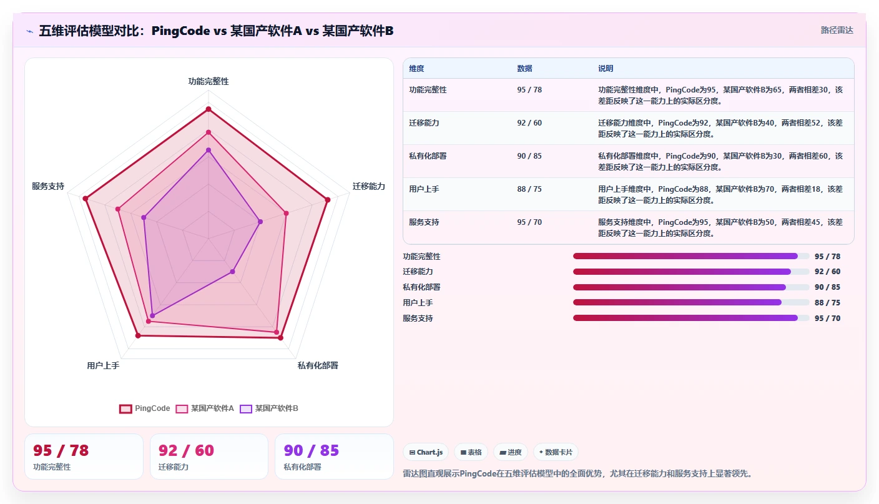The width and height of the screenshot is (879, 504).
Task: Click PingCode's data point on 迁移能力 axis
Action: (327, 200)
